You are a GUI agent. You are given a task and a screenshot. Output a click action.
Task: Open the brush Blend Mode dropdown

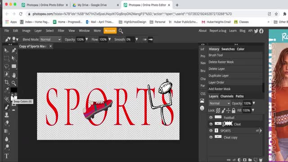(x=50, y=40)
